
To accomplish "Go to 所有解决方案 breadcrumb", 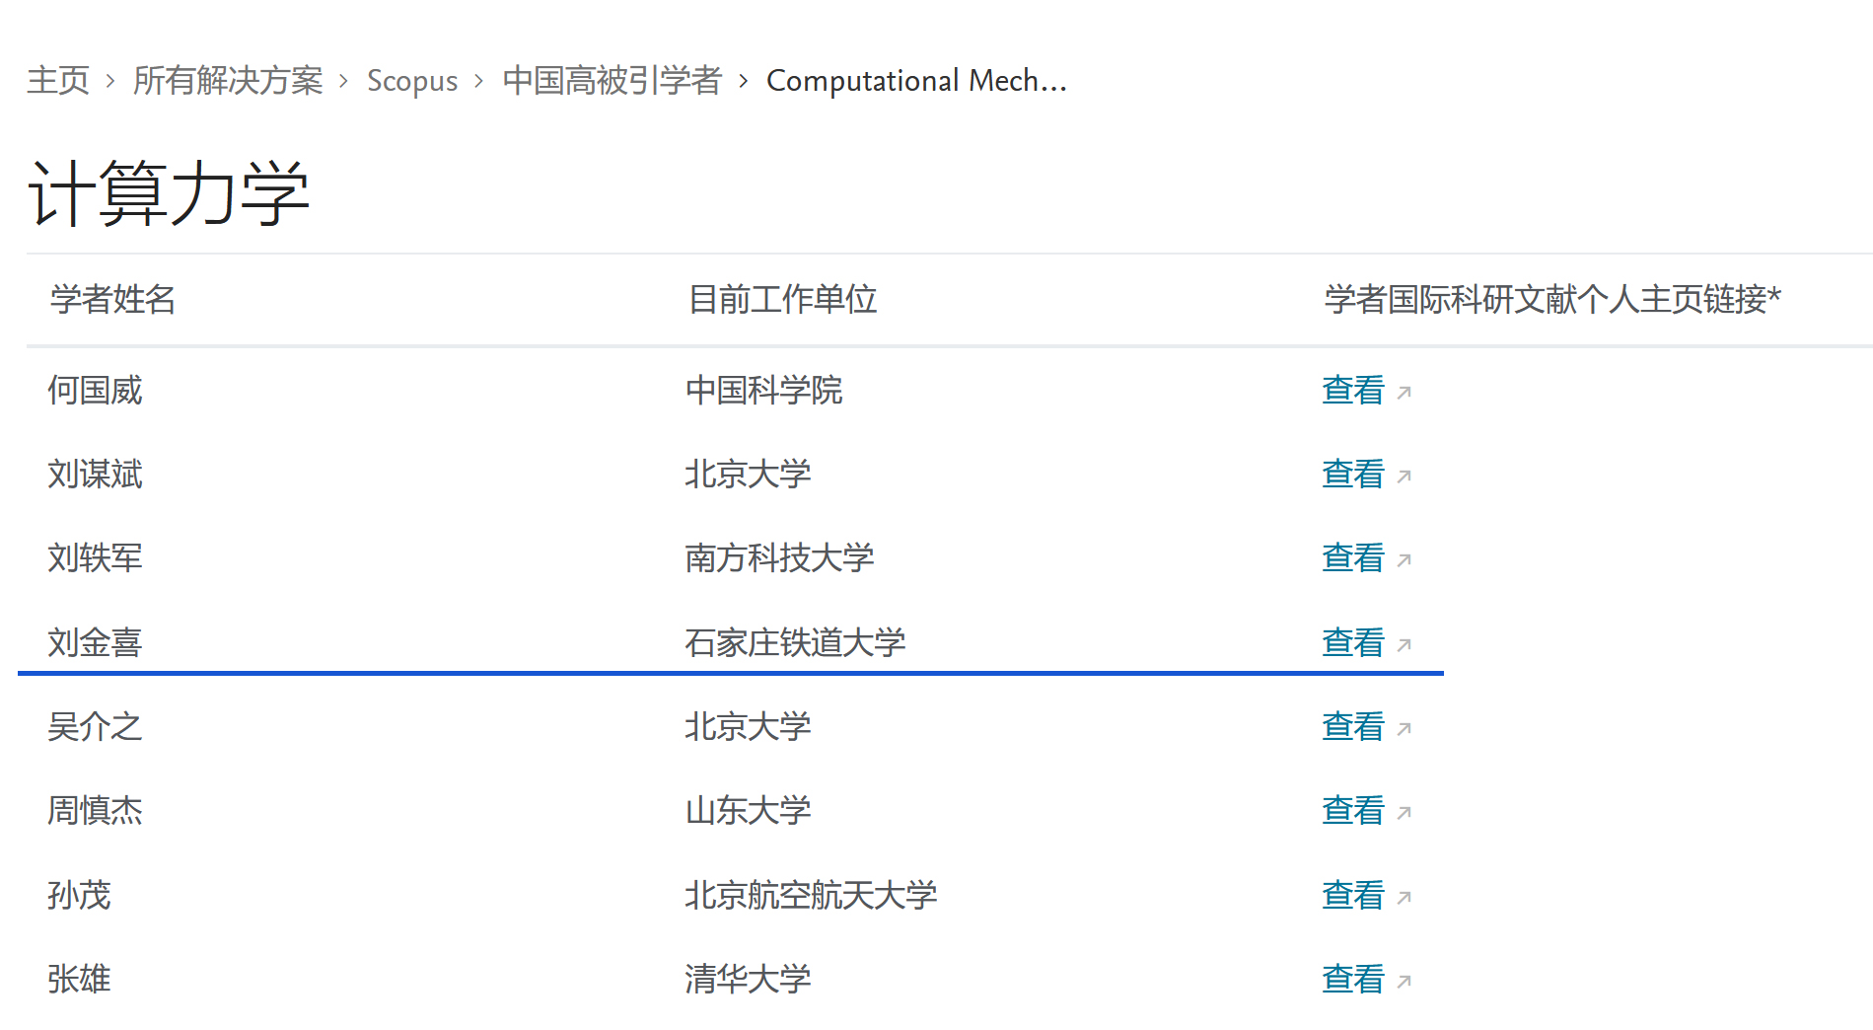I will [x=228, y=80].
